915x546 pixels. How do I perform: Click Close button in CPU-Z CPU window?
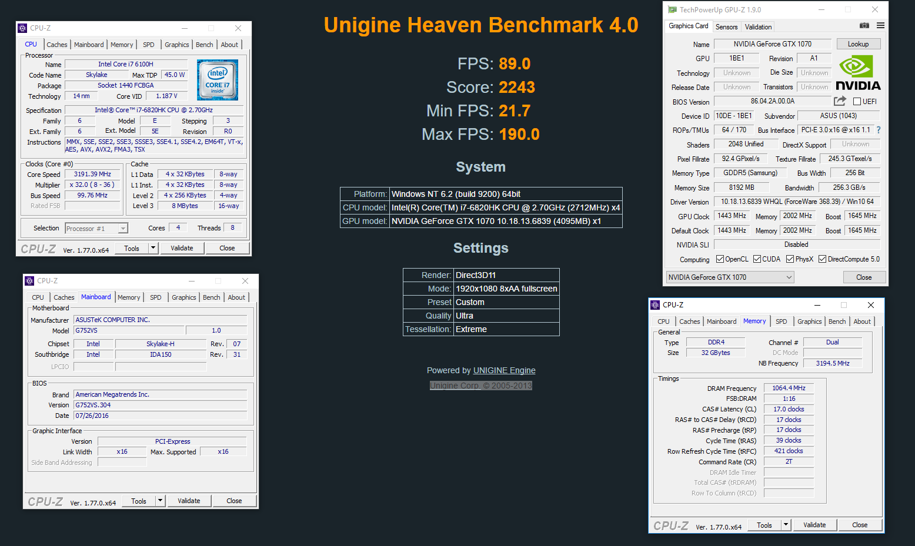coord(227,248)
